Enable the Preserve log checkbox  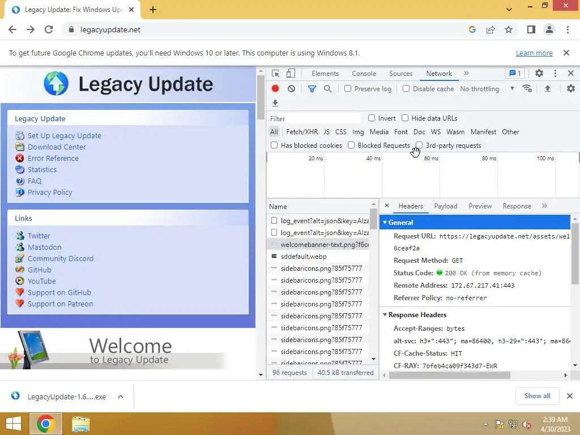tap(348, 88)
